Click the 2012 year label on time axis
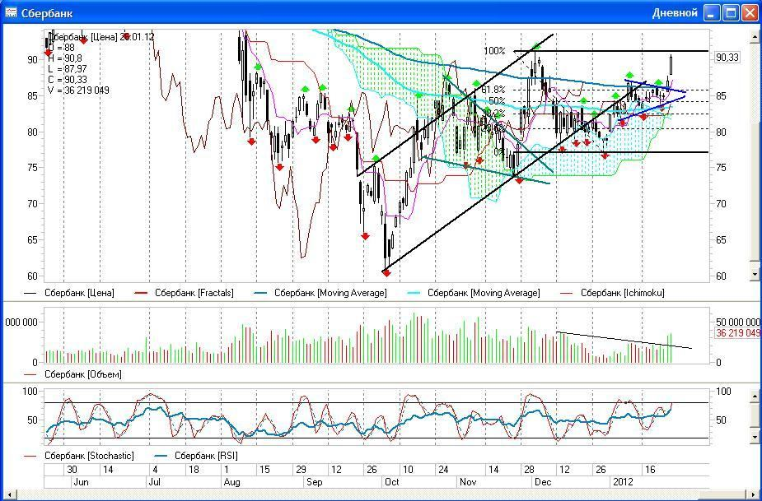 click(x=623, y=482)
